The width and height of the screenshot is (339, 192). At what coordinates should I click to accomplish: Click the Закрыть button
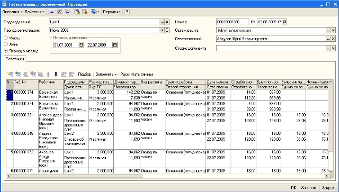[x=329, y=188]
